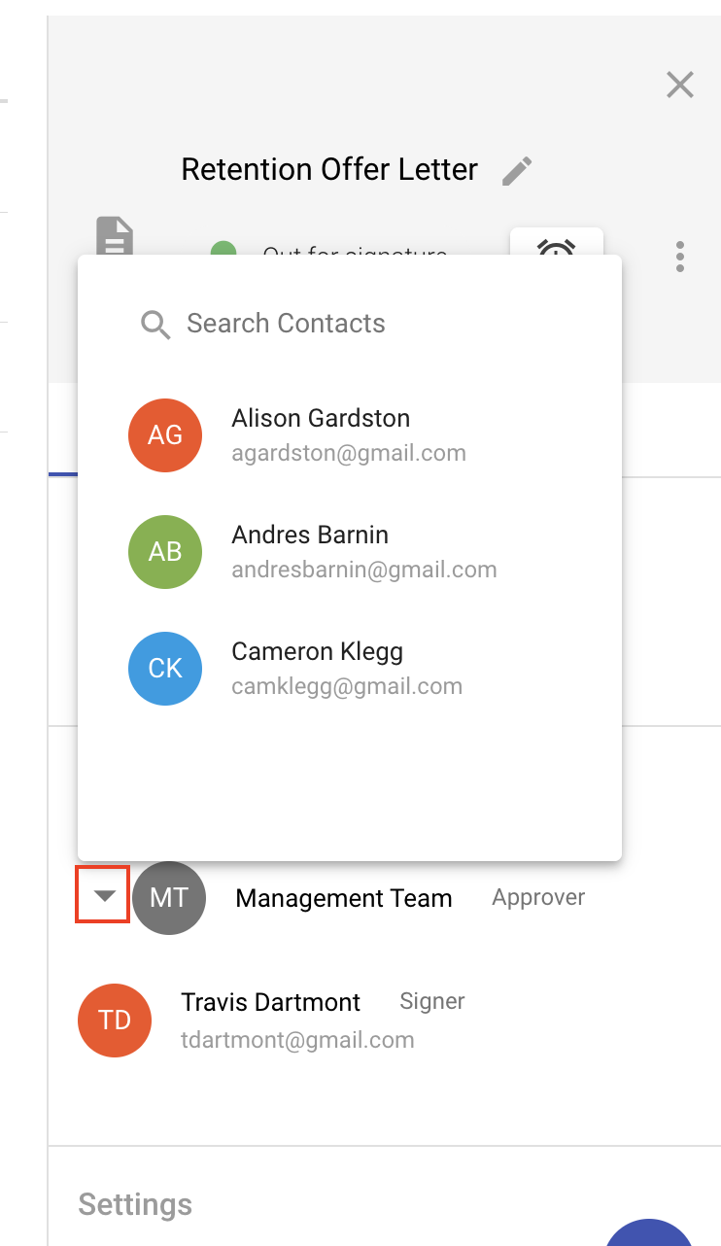Image resolution: width=721 pixels, height=1246 pixels.
Task: Click the gray MT avatar circle
Action: pyautogui.click(x=169, y=897)
